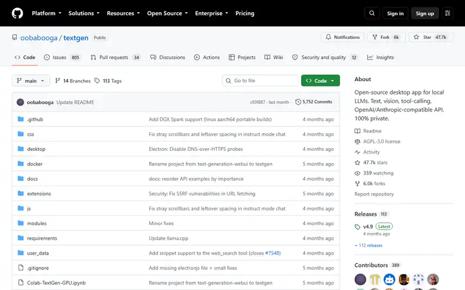Expand the main branch selector
This screenshot has height=290, width=465.
click(31, 81)
